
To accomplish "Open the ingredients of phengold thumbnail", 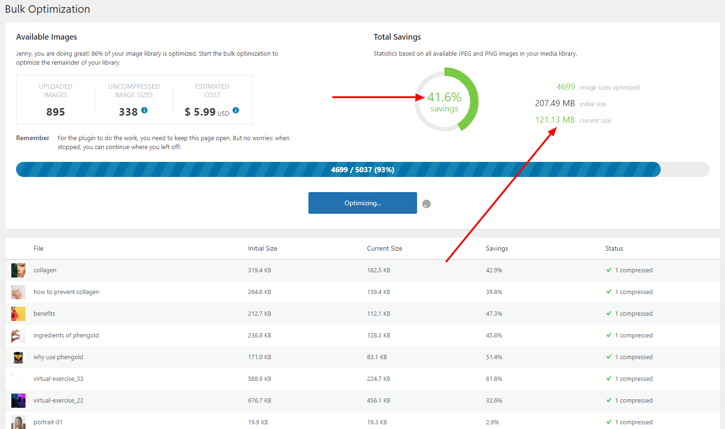I will click(18, 336).
